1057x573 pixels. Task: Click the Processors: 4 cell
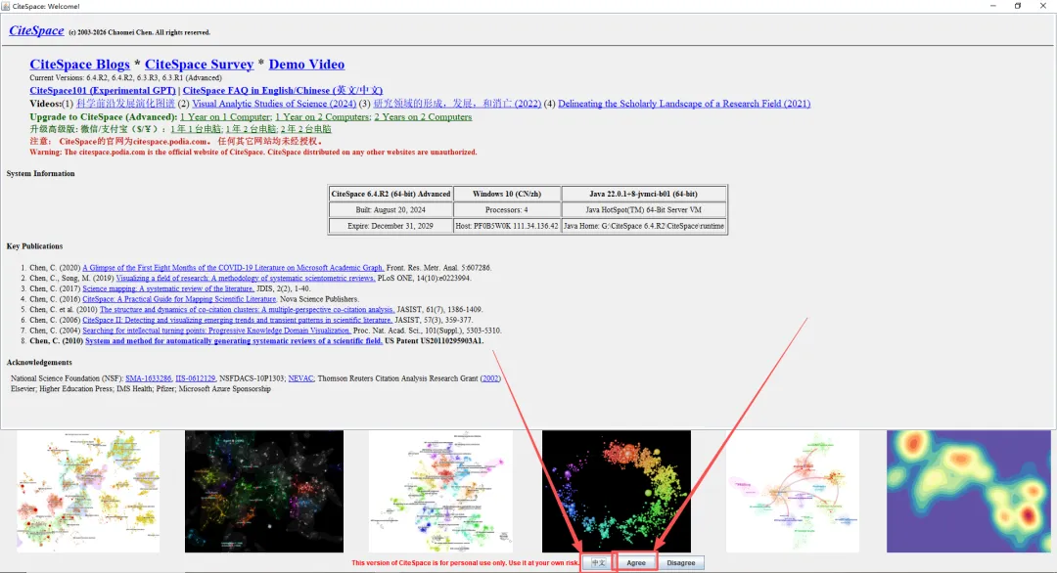coord(507,210)
